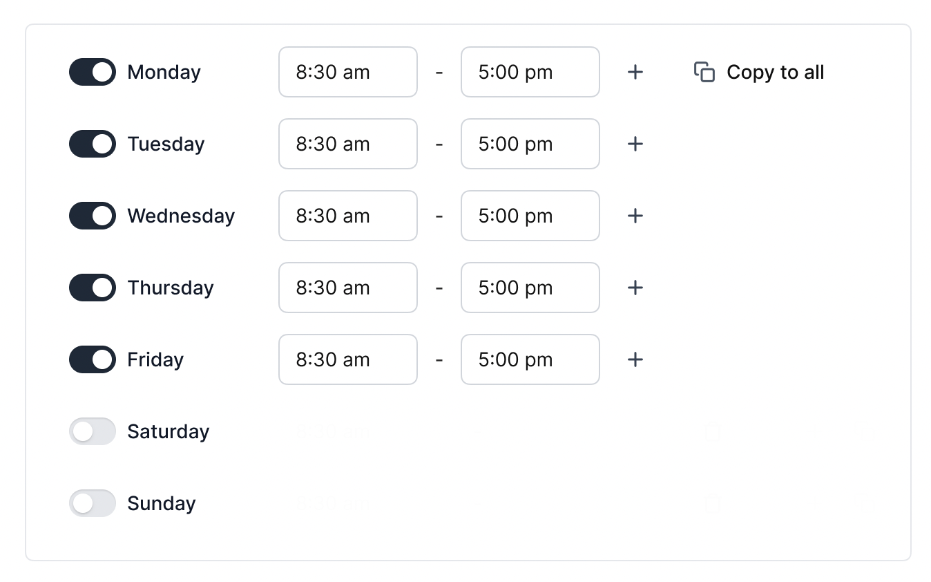The height and width of the screenshot is (582, 931).
Task: Add a second time slot for Monday
Action: coord(635,72)
